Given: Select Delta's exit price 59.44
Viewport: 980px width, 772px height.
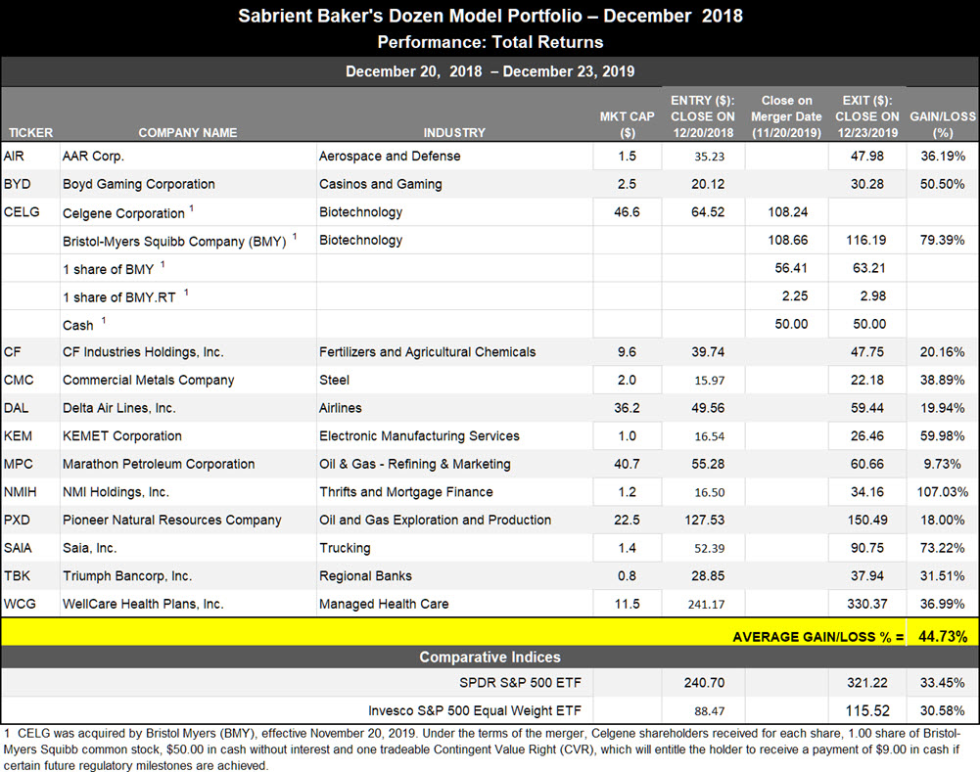Looking at the screenshot, I should pos(867,408).
